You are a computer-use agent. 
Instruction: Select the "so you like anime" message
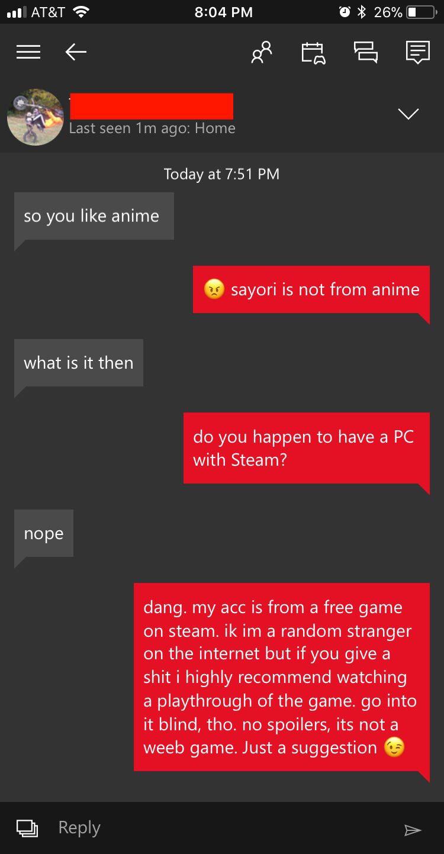pyautogui.click(x=94, y=216)
